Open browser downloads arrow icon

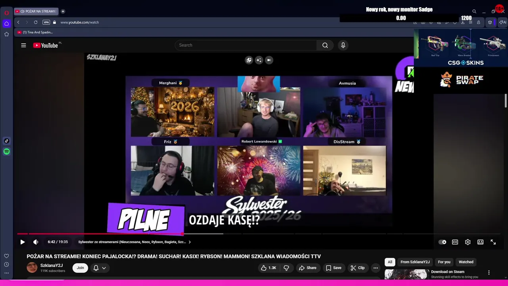coord(462,22)
